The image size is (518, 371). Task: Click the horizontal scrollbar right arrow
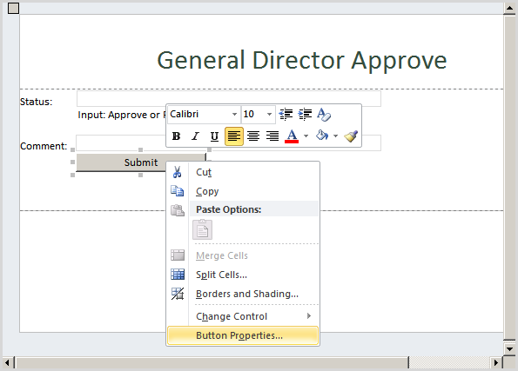pyautogui.click(x=495, y=363)
